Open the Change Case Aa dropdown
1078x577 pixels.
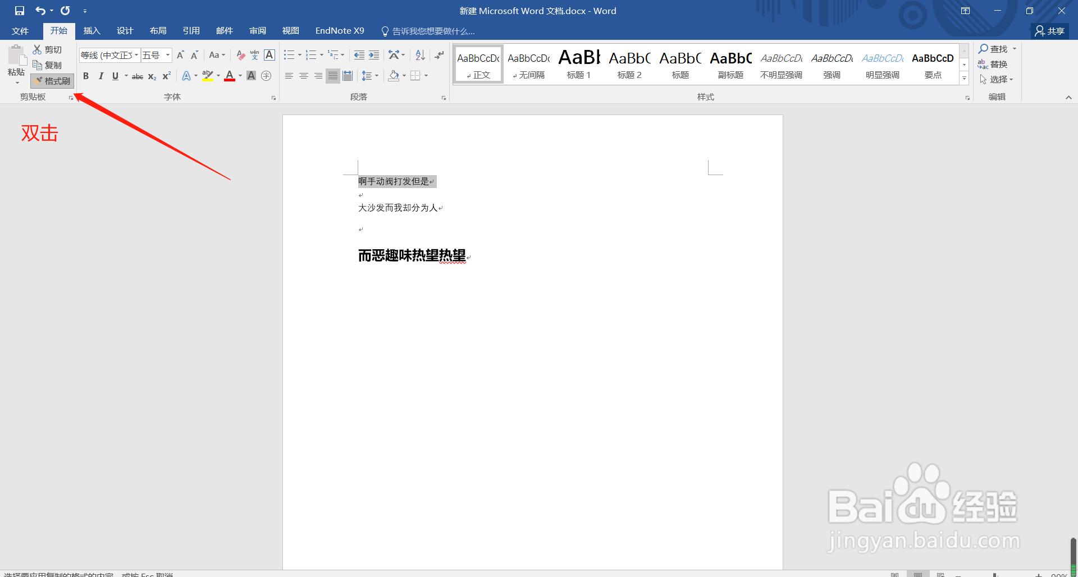[217, 55]
